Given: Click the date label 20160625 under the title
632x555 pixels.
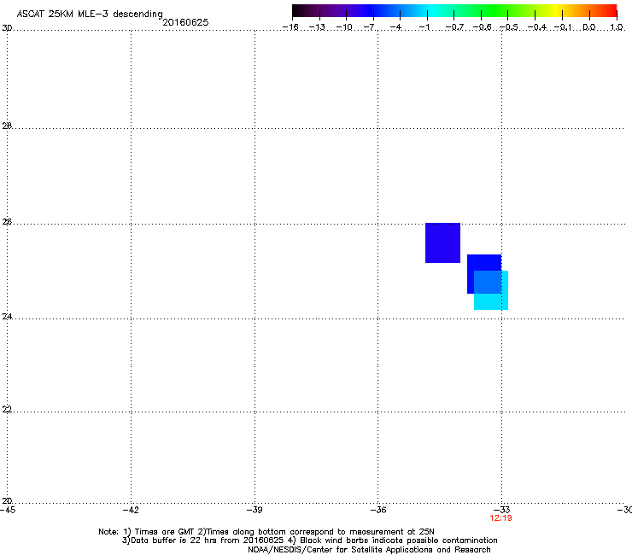Looking at the screenshot, I should (x=185, y=22).
